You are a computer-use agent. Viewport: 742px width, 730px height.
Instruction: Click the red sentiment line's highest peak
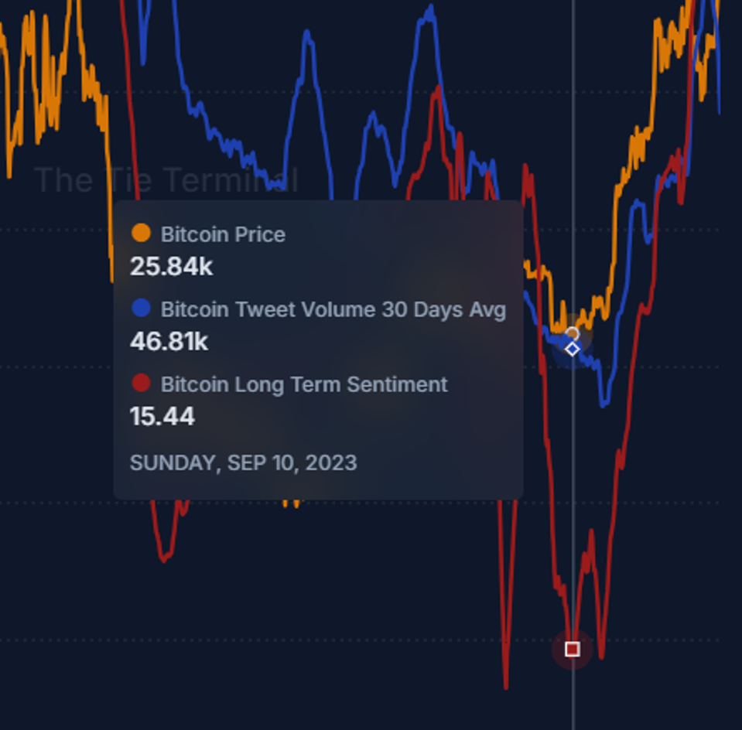pyautogui.click(x=438, y=89)
